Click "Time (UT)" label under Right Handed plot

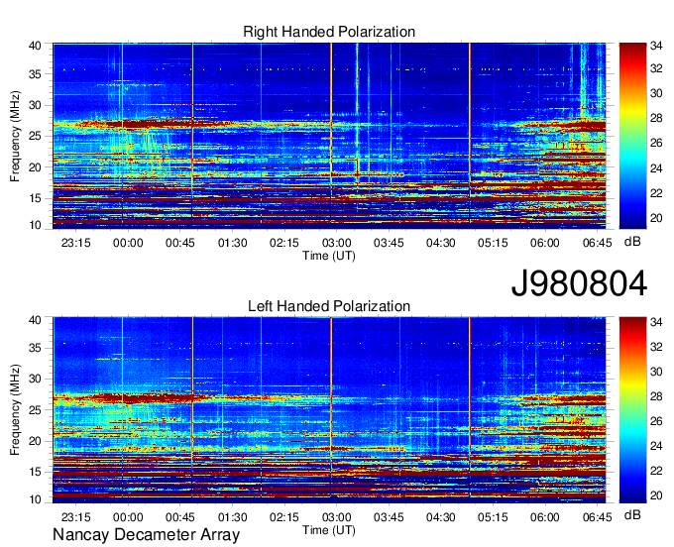point(329,256)
